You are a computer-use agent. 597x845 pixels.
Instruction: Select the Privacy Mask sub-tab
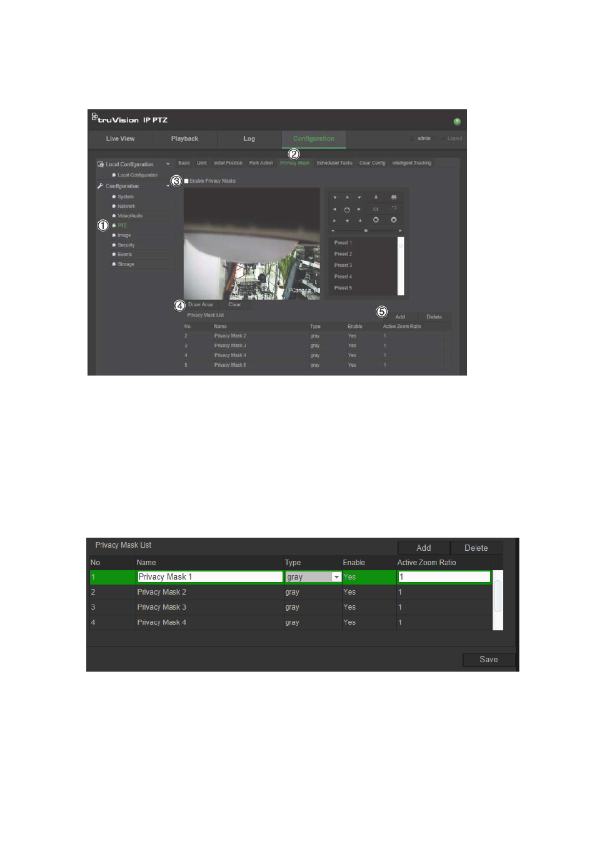295,163
